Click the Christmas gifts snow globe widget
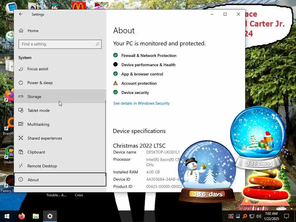 point(258,138)
